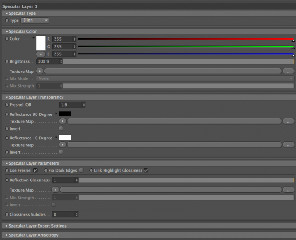Click the white specular Color swatch

pos(41,43)
